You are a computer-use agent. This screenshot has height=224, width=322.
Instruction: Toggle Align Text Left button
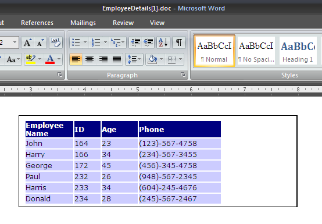[76, 59]
